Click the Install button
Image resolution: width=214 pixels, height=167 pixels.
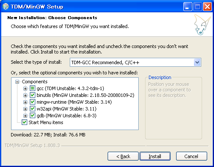[155, 156]
